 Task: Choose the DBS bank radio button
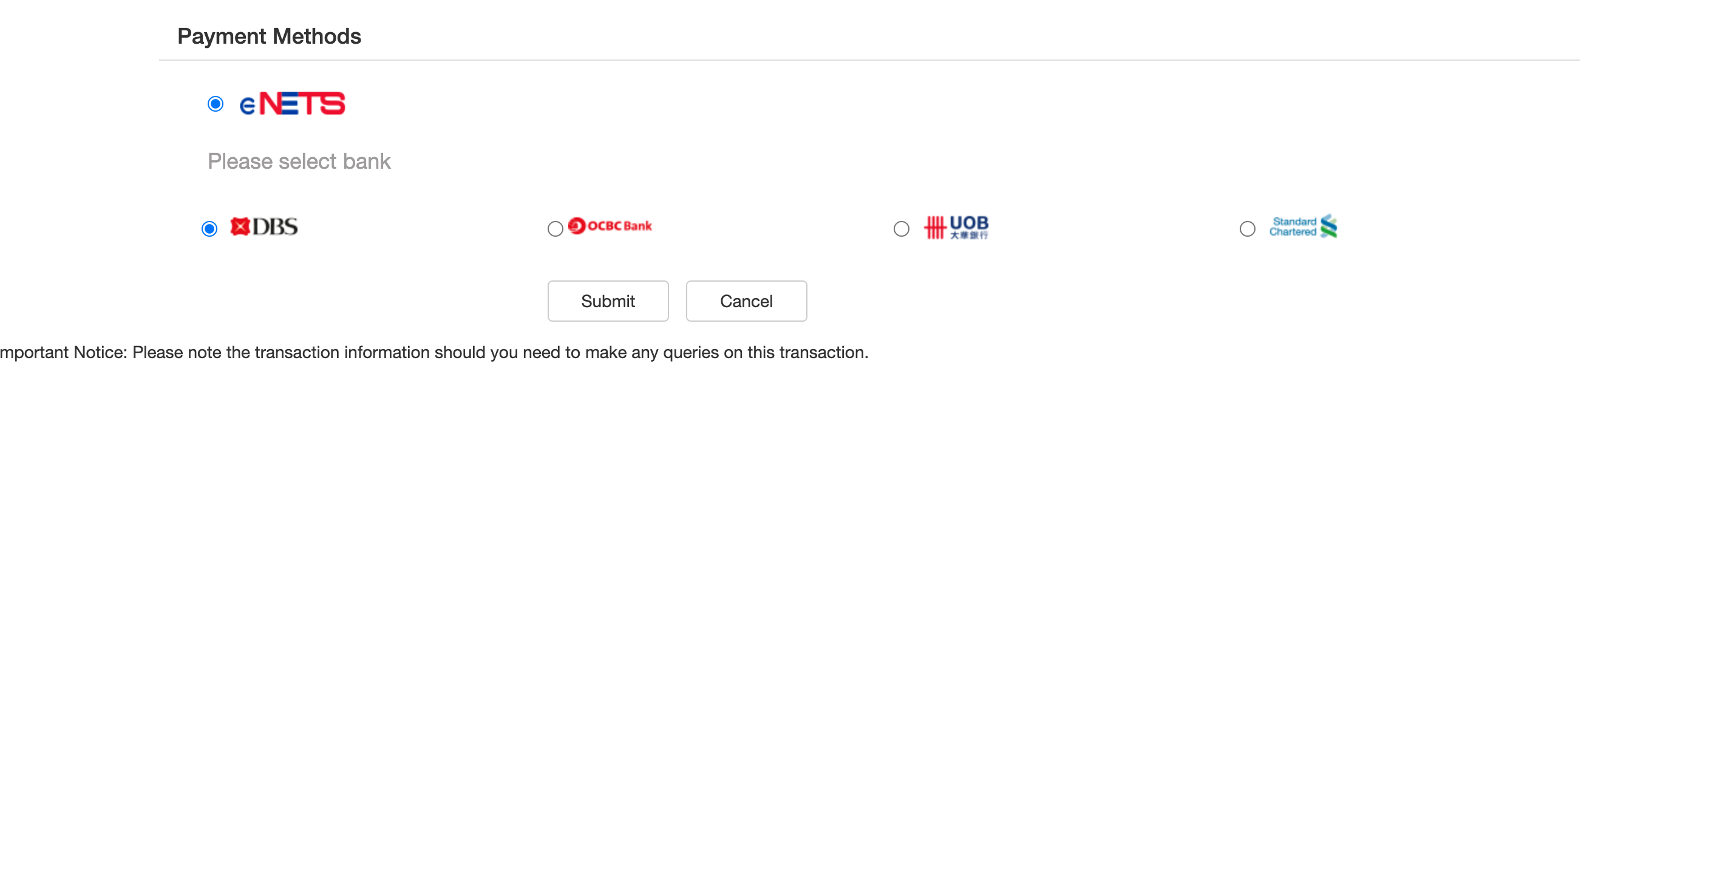tap(209, 229)
